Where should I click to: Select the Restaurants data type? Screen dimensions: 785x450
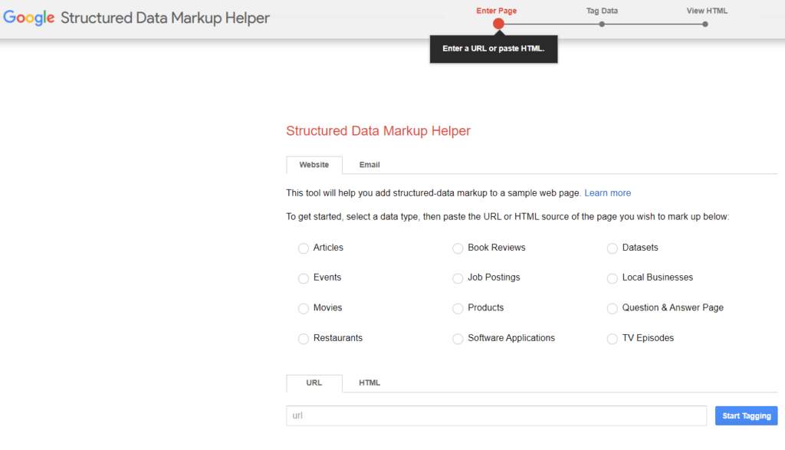pyautogui.click(x=304, y=338)
